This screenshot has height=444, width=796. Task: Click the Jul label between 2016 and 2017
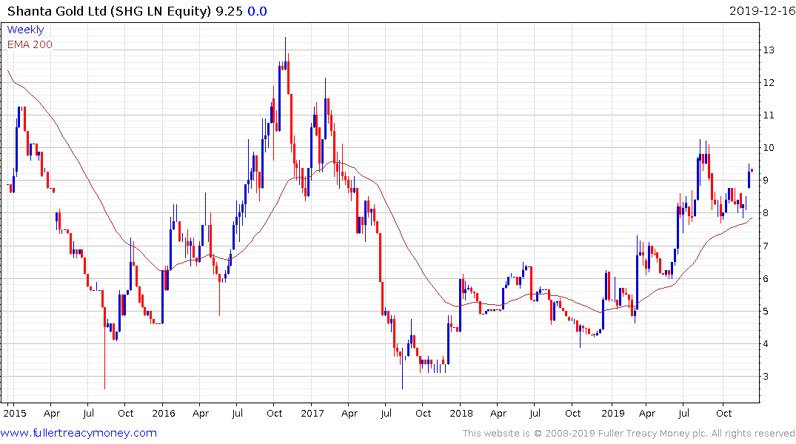pos(237,413)
